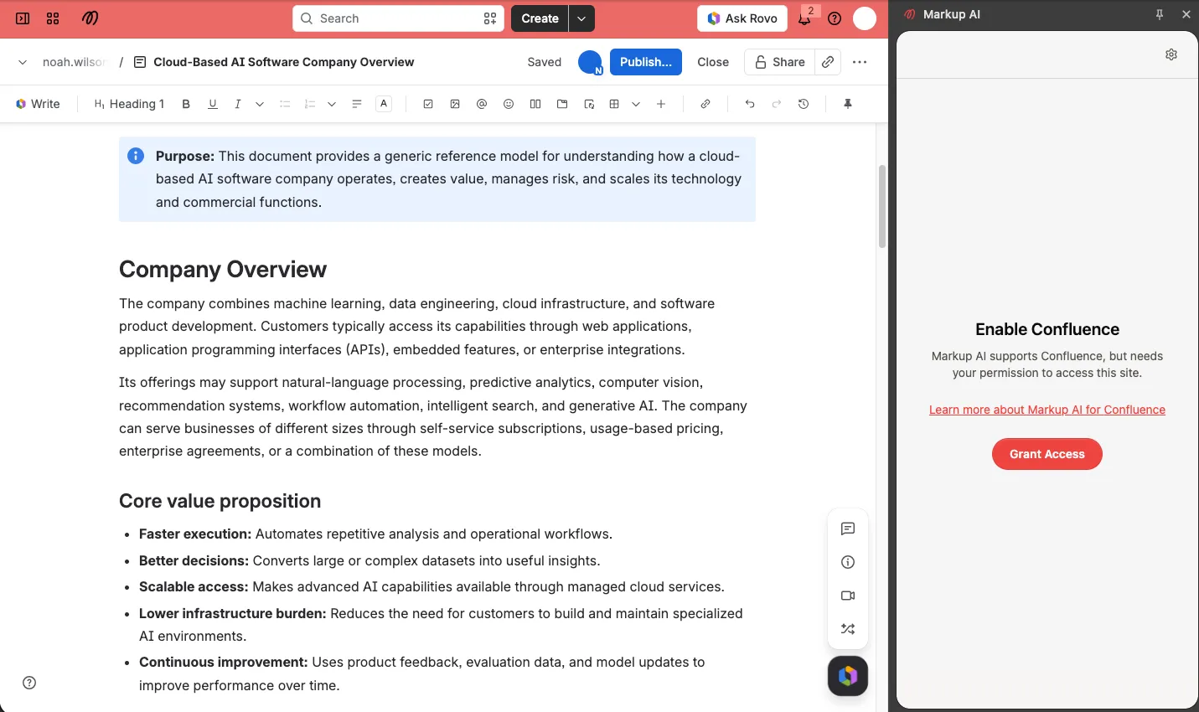Open Markup AI settings gear
Screen dimensions: 1199x712
pos(1171,54)
